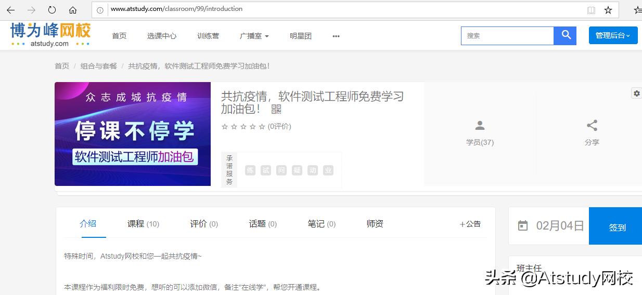
Task: Click the 本课程作为福利限时免费 paragraph
Action: (x=192, y=287)
